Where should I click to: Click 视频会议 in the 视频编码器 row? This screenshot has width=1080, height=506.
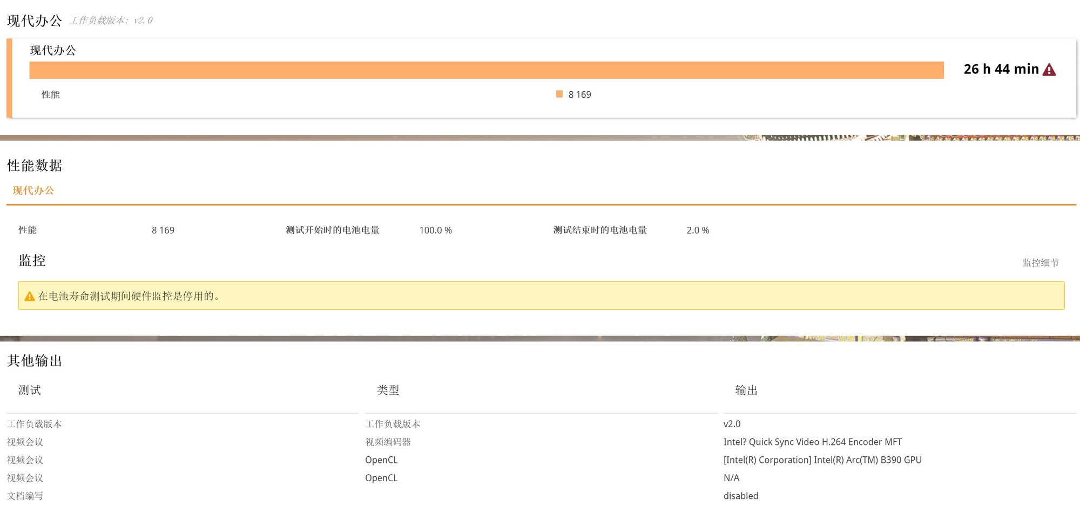(25, 442)
